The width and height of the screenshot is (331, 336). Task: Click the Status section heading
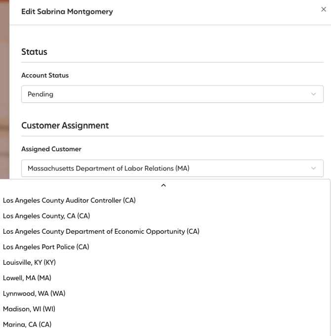pyautogui.click(x=34, y=52)
